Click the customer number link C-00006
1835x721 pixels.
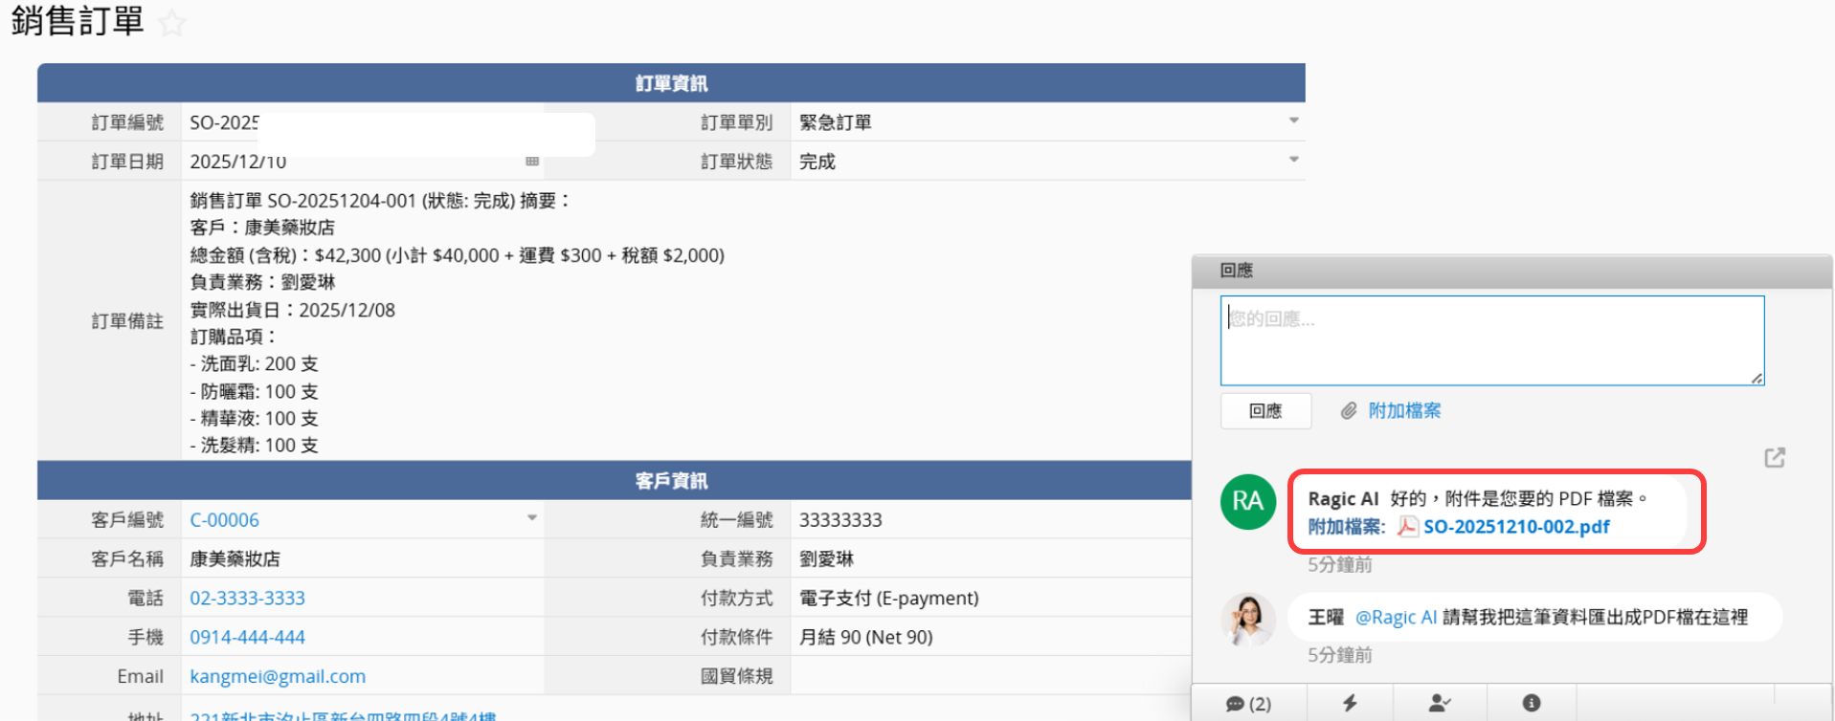coord(224,520)
